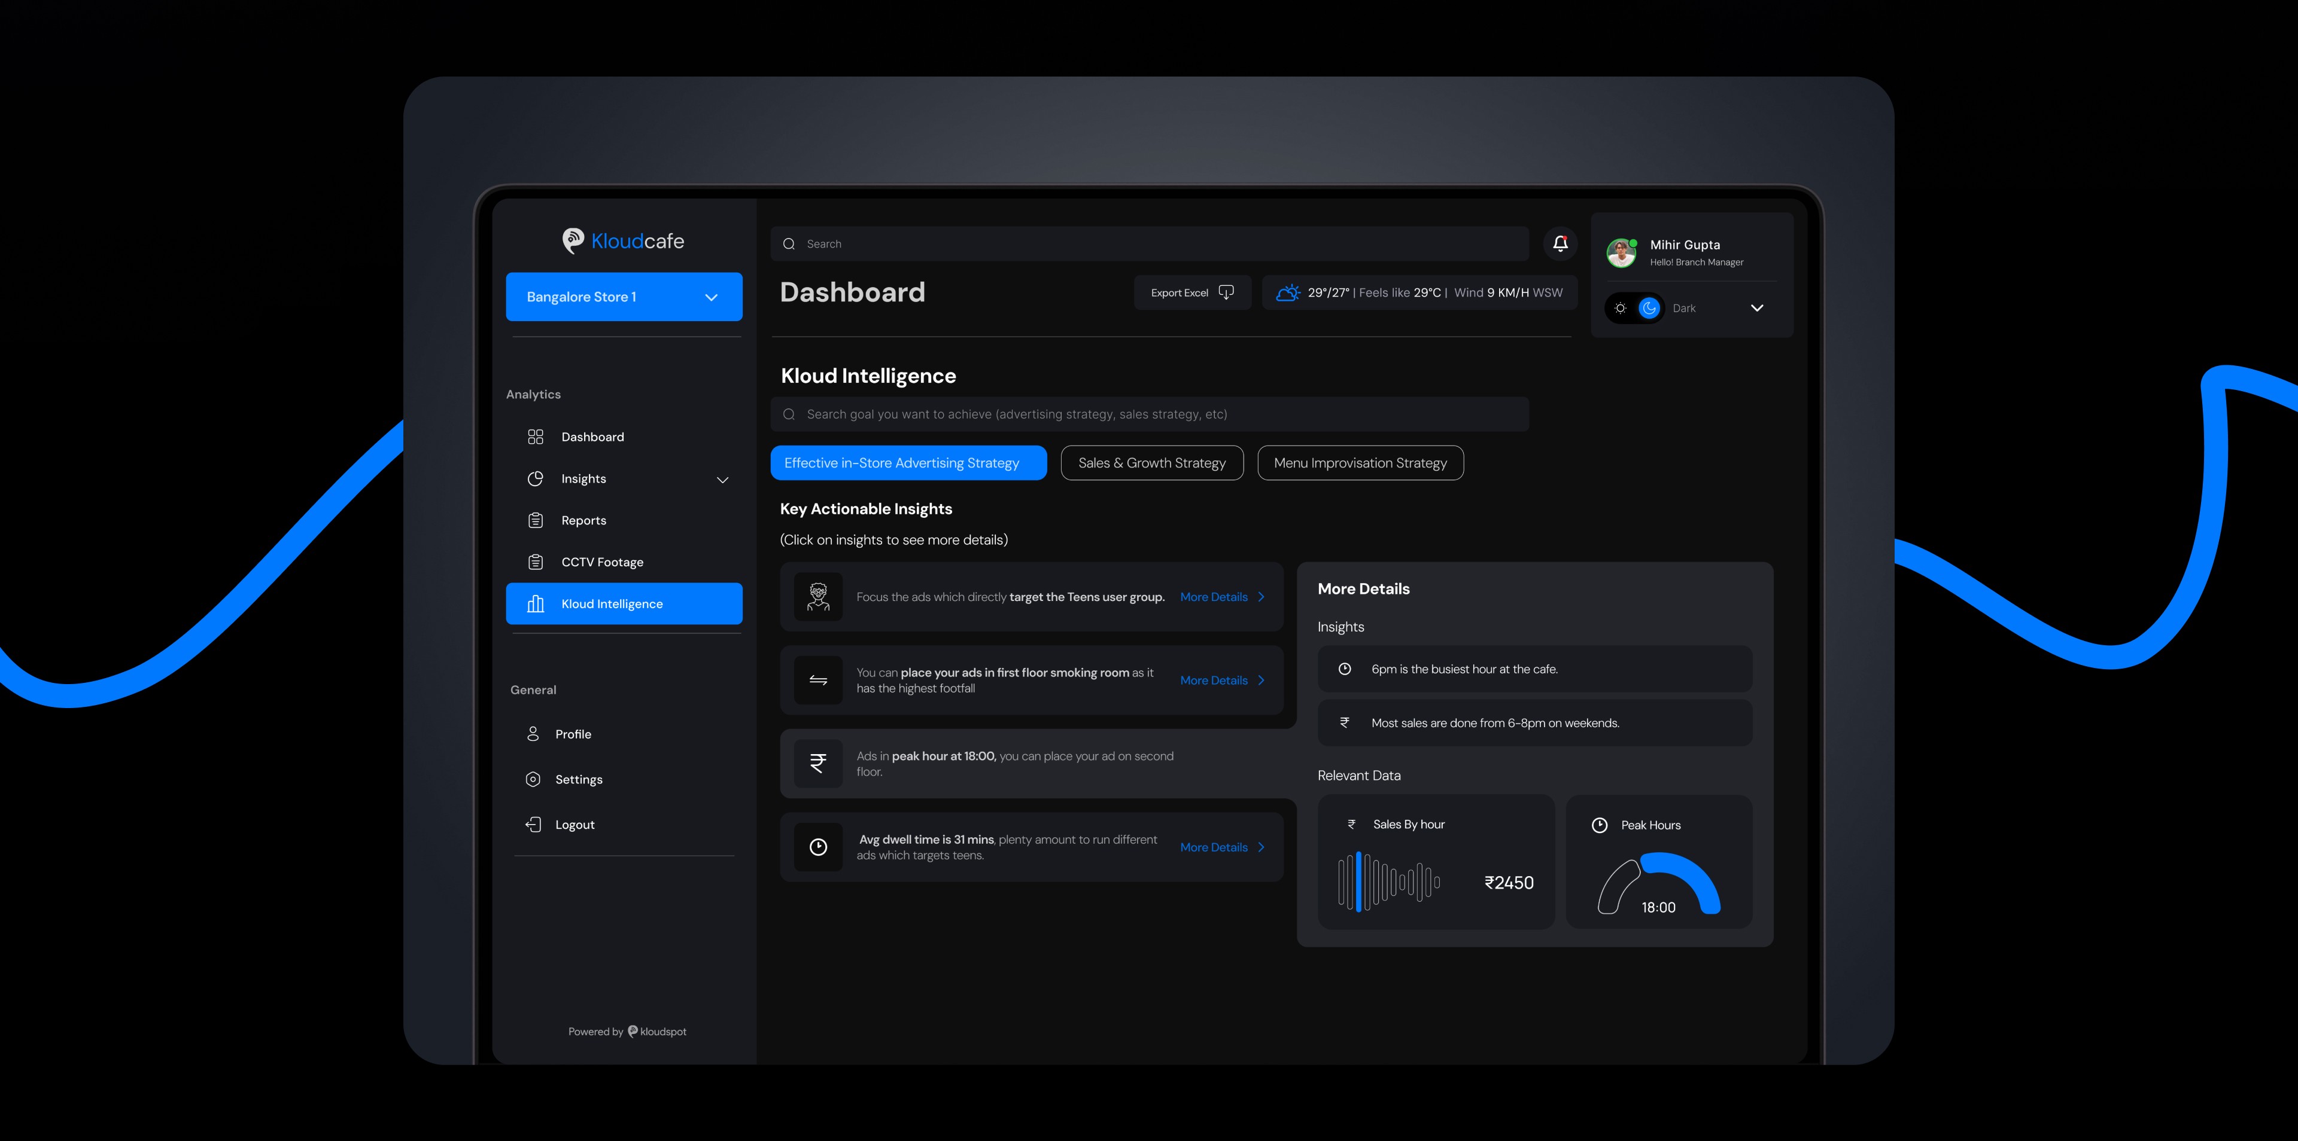2298x1141 pixels.
Task: Select Menu Improvisation Strategy tab
Action: (x=1360, y=463)
